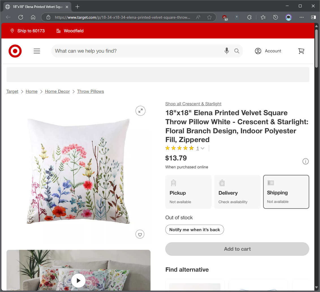This screenshot has height=292, width=320.
Task: Select the Delivery fulfillment option
Action: tap(237, 192)
